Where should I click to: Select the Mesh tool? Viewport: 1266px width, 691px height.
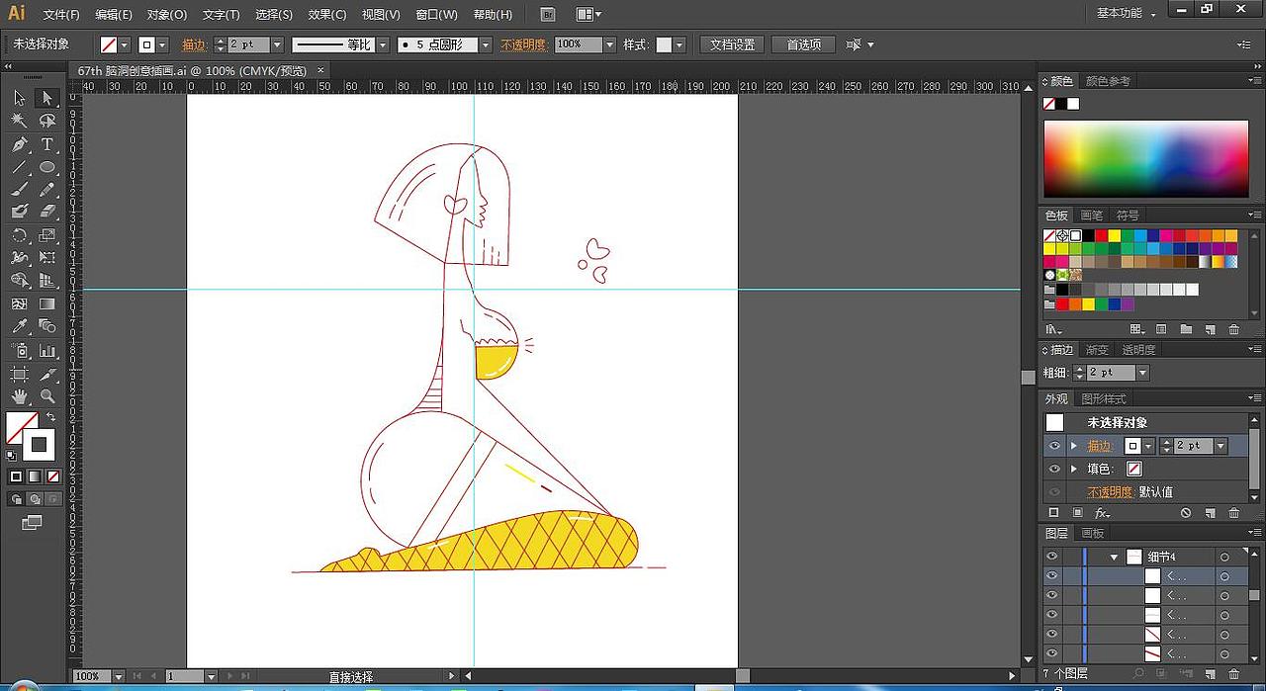[x=19, y=303]
